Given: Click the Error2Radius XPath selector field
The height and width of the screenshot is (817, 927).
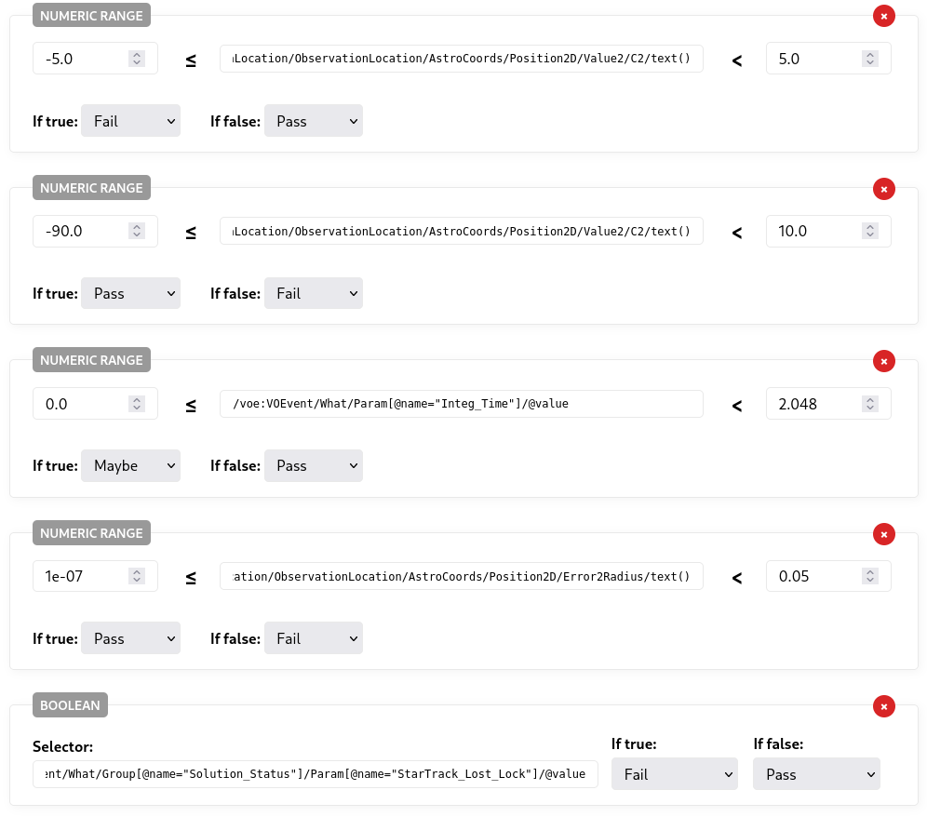Looking at the screenshot, I should tap(461, 577).
